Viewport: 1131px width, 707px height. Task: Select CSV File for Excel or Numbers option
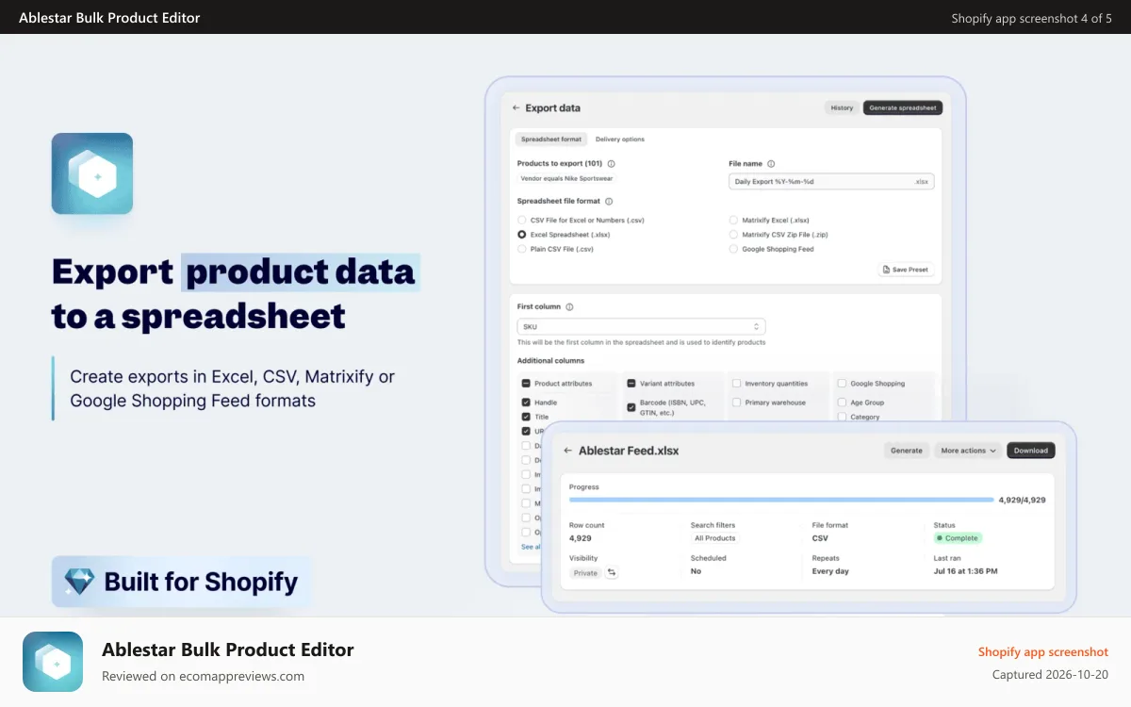(x=522, y=221)
